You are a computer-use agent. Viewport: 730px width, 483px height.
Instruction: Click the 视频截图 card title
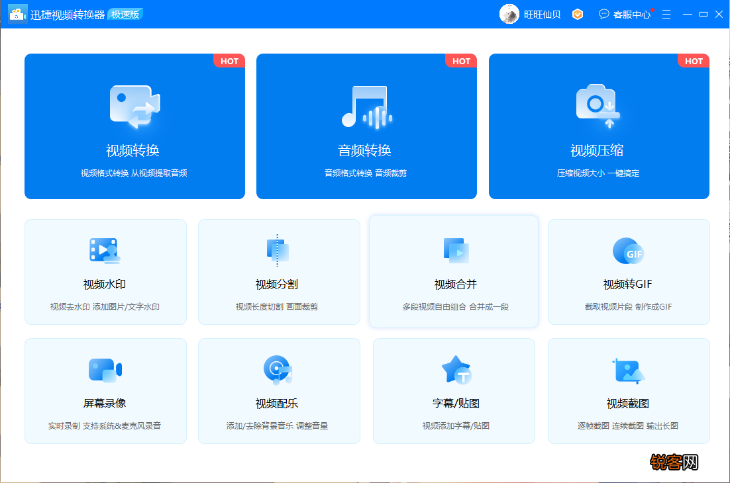627,404
